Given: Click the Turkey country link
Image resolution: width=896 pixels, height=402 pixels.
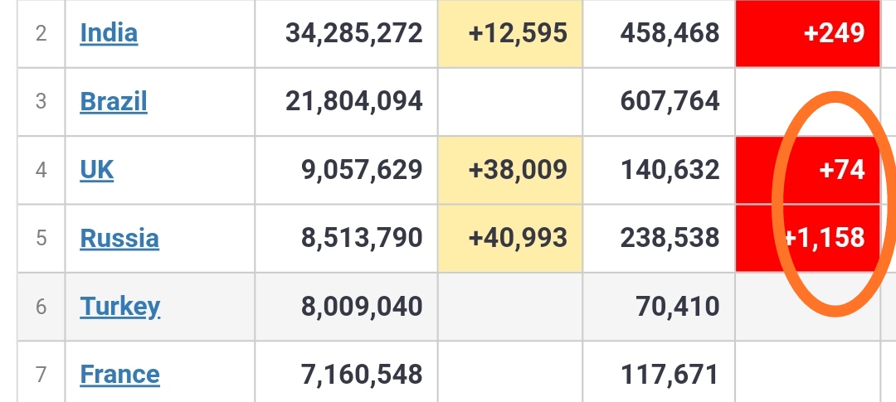Looking at the screenshot, I should tap(120, 307).
